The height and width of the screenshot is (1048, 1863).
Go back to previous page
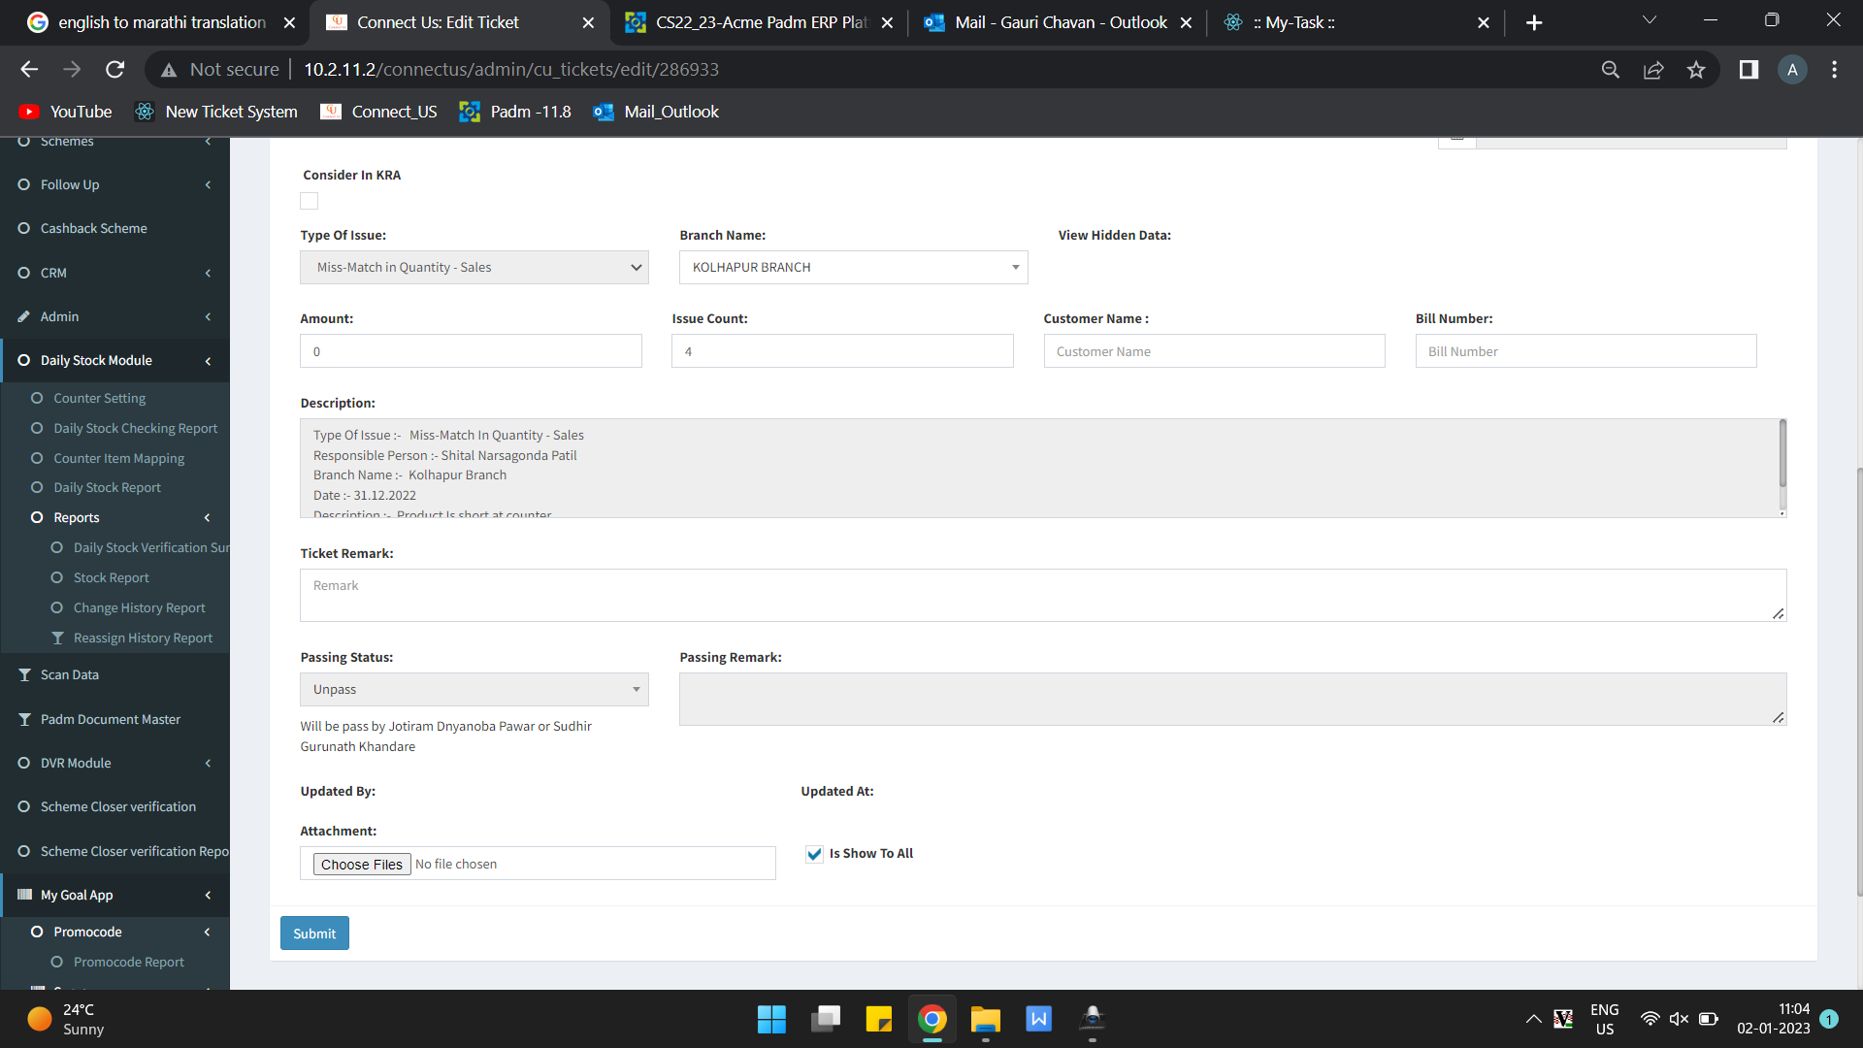tap(29, 69)
